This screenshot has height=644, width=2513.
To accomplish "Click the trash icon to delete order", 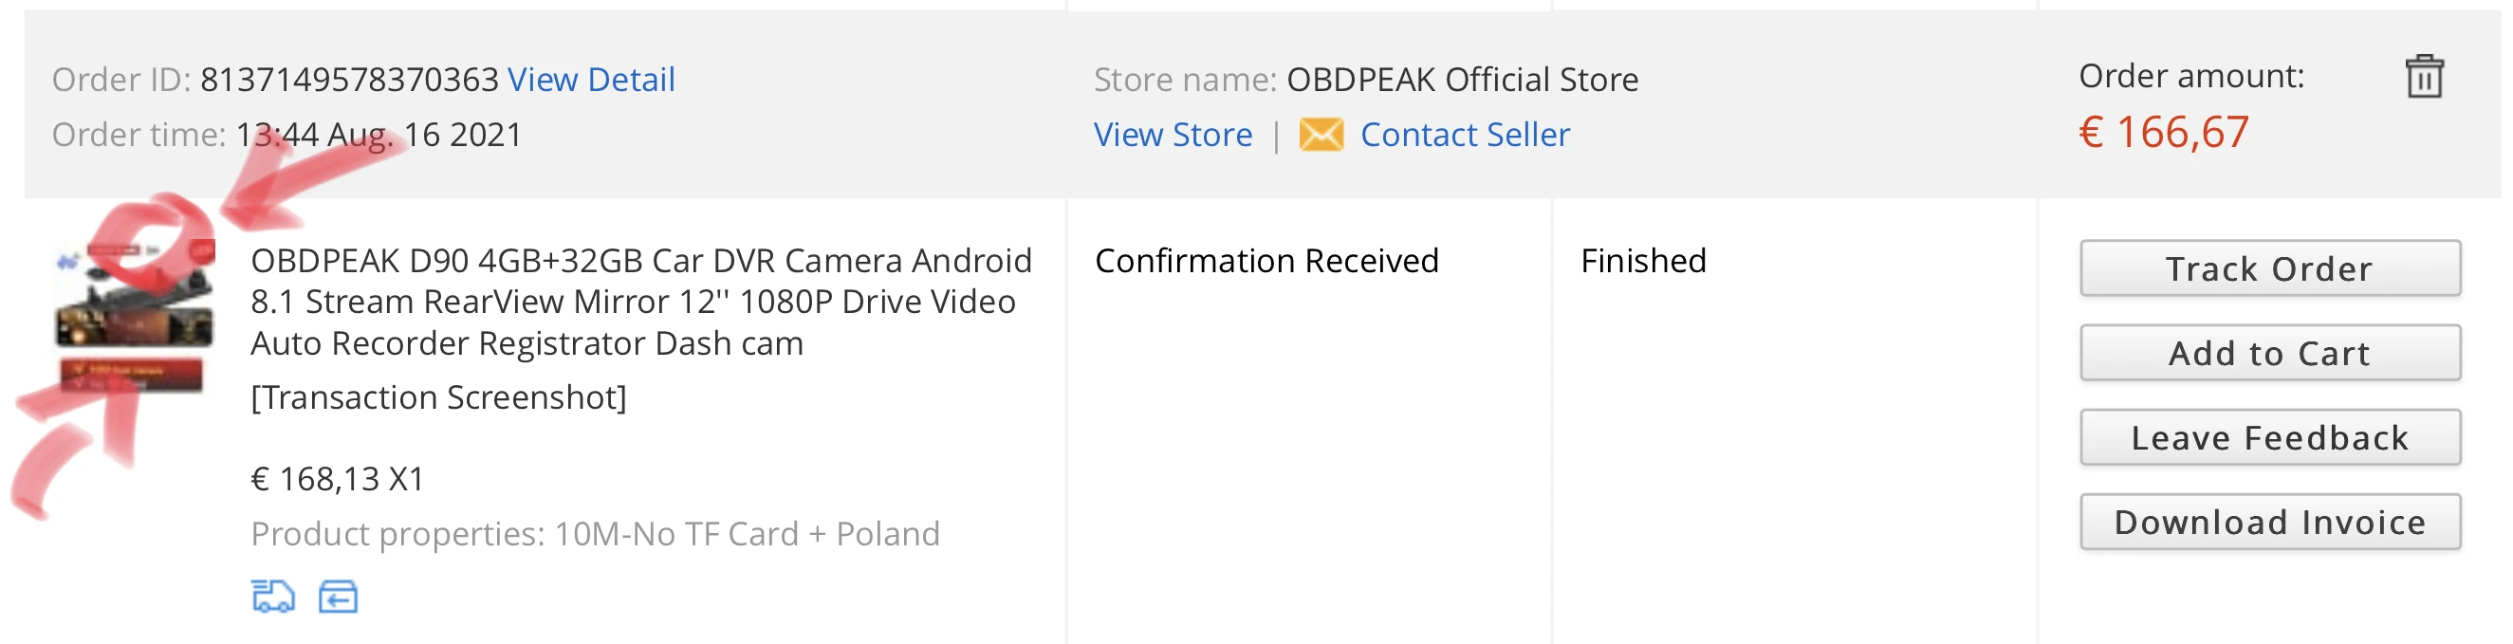I will tap(2424, 76).
